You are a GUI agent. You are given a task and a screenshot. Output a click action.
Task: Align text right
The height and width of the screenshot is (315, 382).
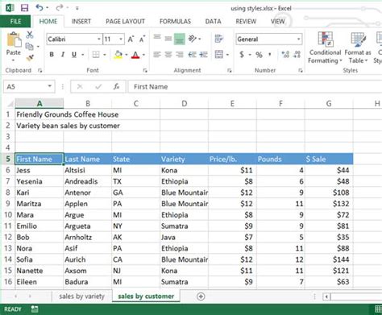(x=180, y=55)
